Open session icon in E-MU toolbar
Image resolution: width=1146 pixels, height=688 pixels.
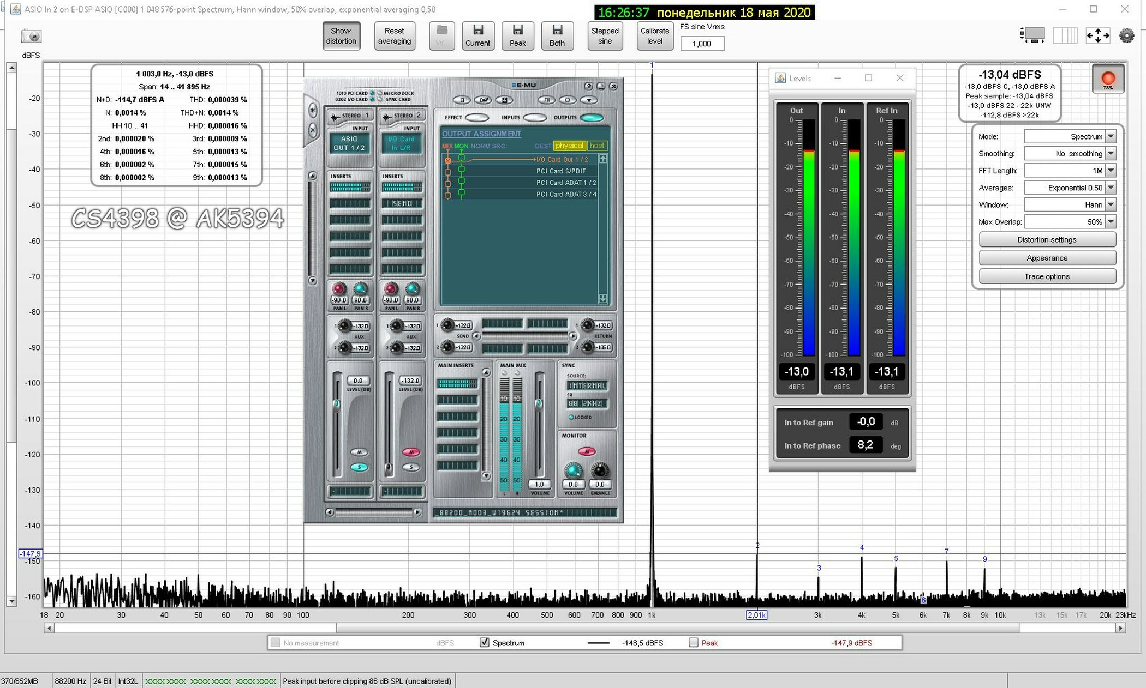[x=483, y=100]
